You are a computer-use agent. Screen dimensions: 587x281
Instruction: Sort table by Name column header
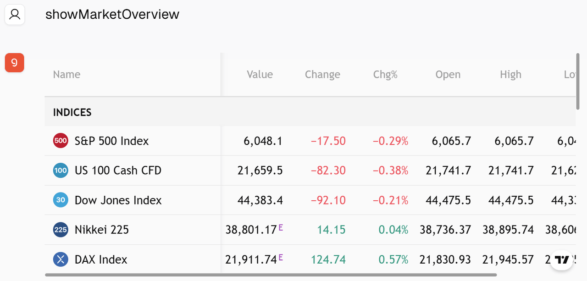66,75
